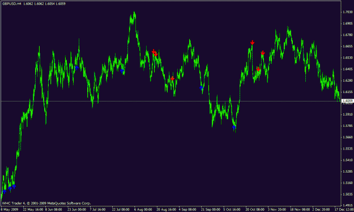Click the 1.7030 price scale label

click(348, 12)
